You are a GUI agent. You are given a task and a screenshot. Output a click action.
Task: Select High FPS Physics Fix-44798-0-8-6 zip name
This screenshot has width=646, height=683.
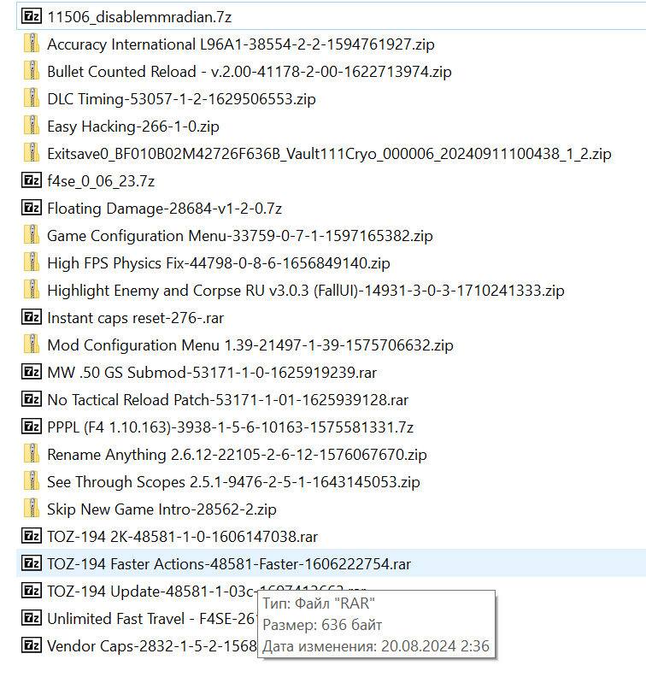coord(219,263)
